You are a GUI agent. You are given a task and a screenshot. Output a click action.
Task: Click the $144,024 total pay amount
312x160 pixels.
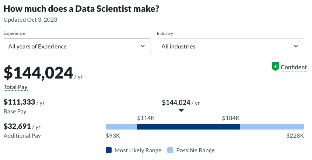tap(38, 73)
